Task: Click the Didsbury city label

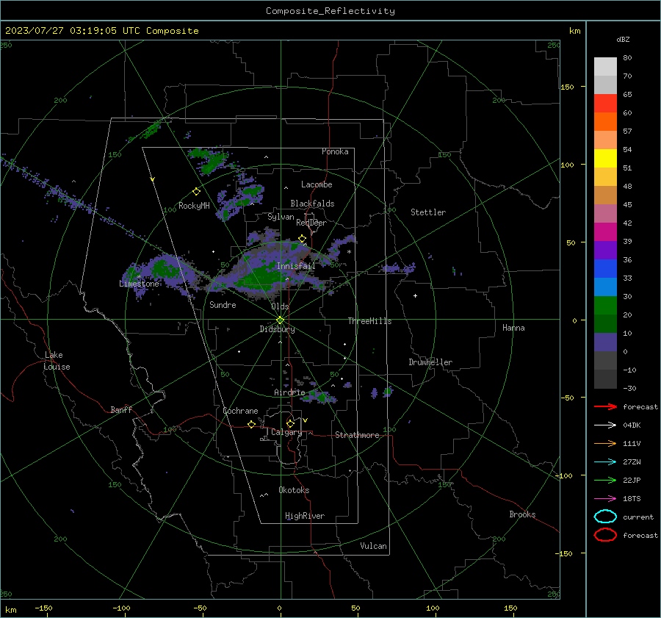Action: point(277,329)
